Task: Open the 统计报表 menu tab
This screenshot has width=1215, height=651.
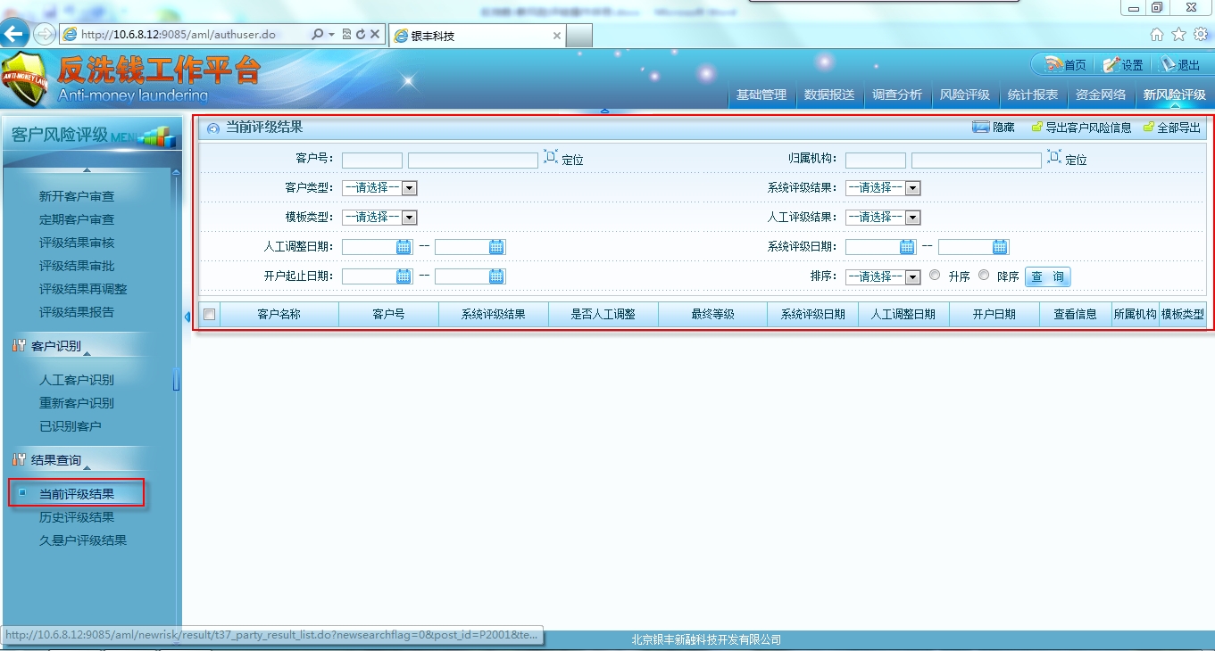Action: (1032, 95)
